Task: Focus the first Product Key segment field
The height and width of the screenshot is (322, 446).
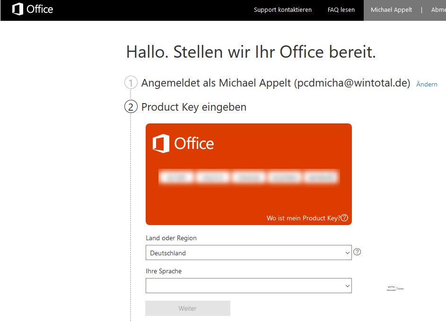Action: 176,177
